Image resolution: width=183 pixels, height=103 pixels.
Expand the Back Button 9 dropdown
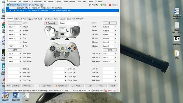[21, 35]
